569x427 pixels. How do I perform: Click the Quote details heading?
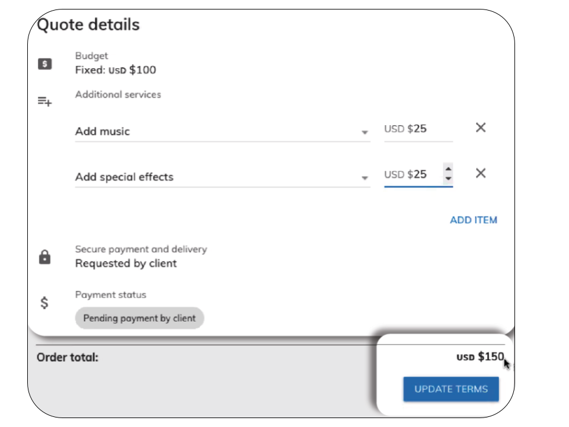(x=88, y=25)
